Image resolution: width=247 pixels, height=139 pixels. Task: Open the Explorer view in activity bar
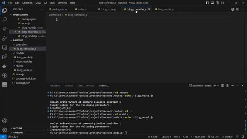click(5, 10)
